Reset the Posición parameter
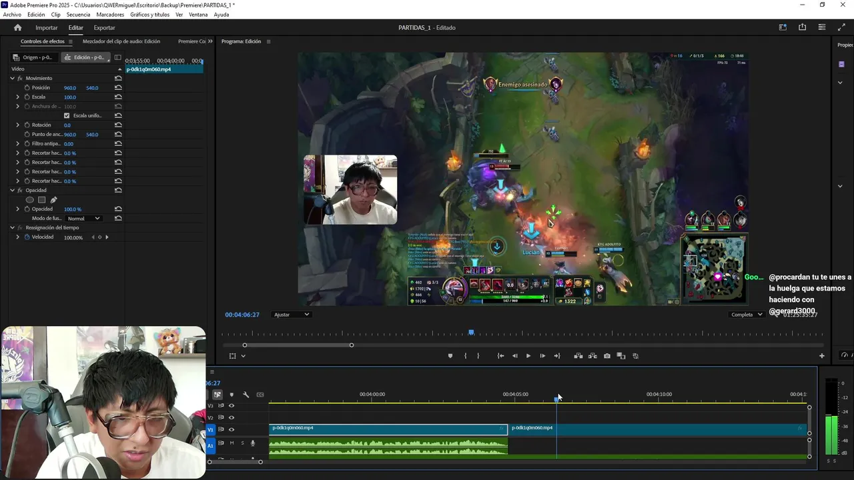 point(118,87)
